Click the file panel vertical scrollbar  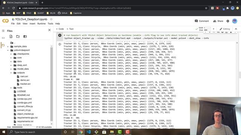click(52, 84)
